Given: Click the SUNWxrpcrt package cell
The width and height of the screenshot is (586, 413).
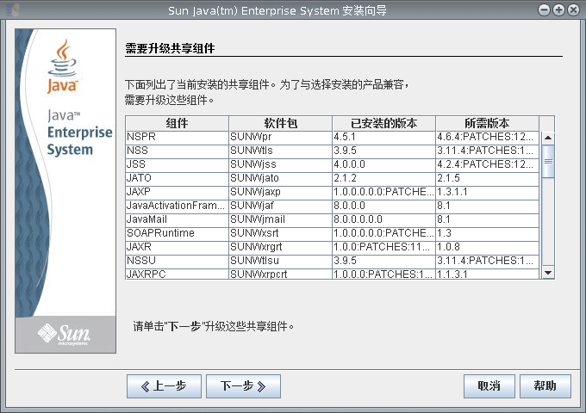Looking at the screenshot, I should 281,274.
